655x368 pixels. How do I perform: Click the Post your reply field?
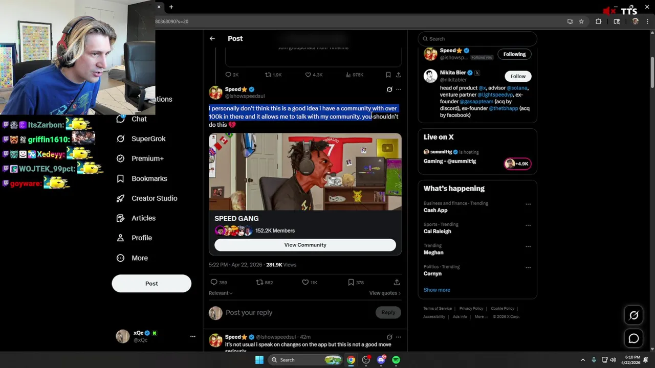(x=298, y=312)
